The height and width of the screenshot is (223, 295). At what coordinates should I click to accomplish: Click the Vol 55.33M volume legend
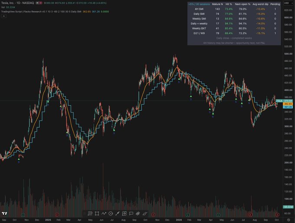point(8,7)
